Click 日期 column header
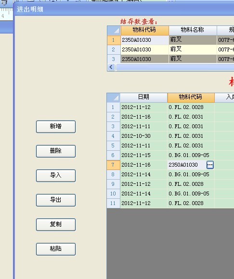234x279 pixels. pyautogui.click(x=144, y=97)
